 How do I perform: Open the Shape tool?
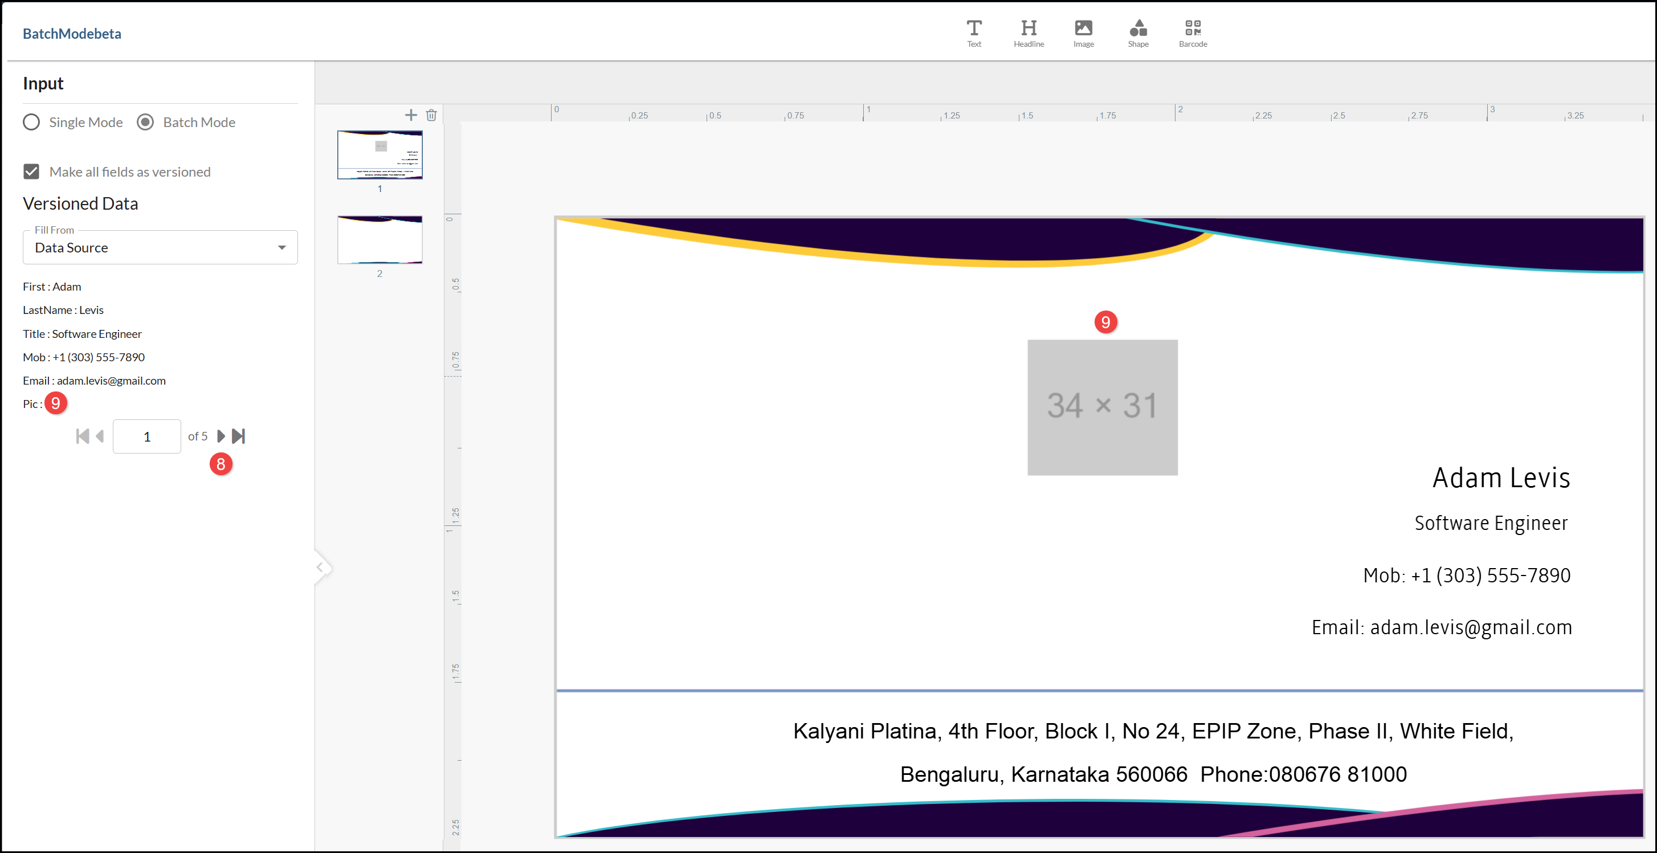[x=1137, y=32]
